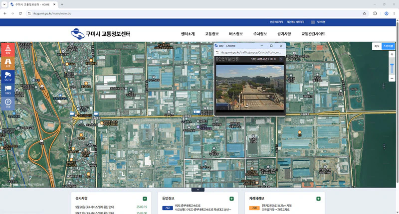Maximize the cctv popup window
This screenshot has height=214, width=399.
pos(271,46)
